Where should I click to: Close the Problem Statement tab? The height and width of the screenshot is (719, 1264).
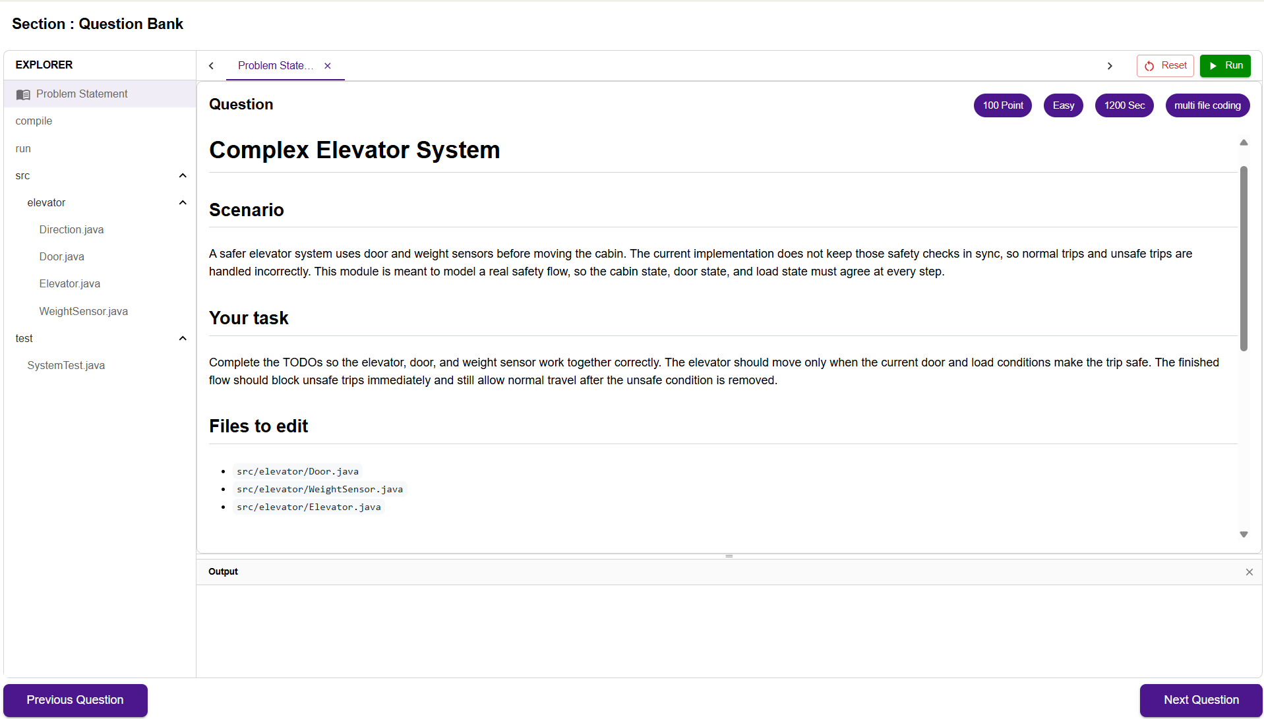[328, 66]
